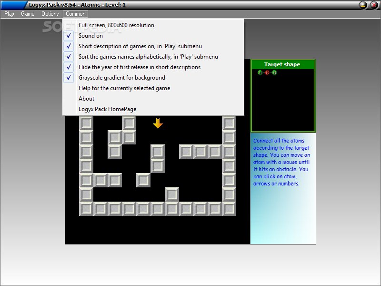The width and height of the screenshot is (381, 286).
Task: Open help for the currently selected game
Action: coord(153,88)
